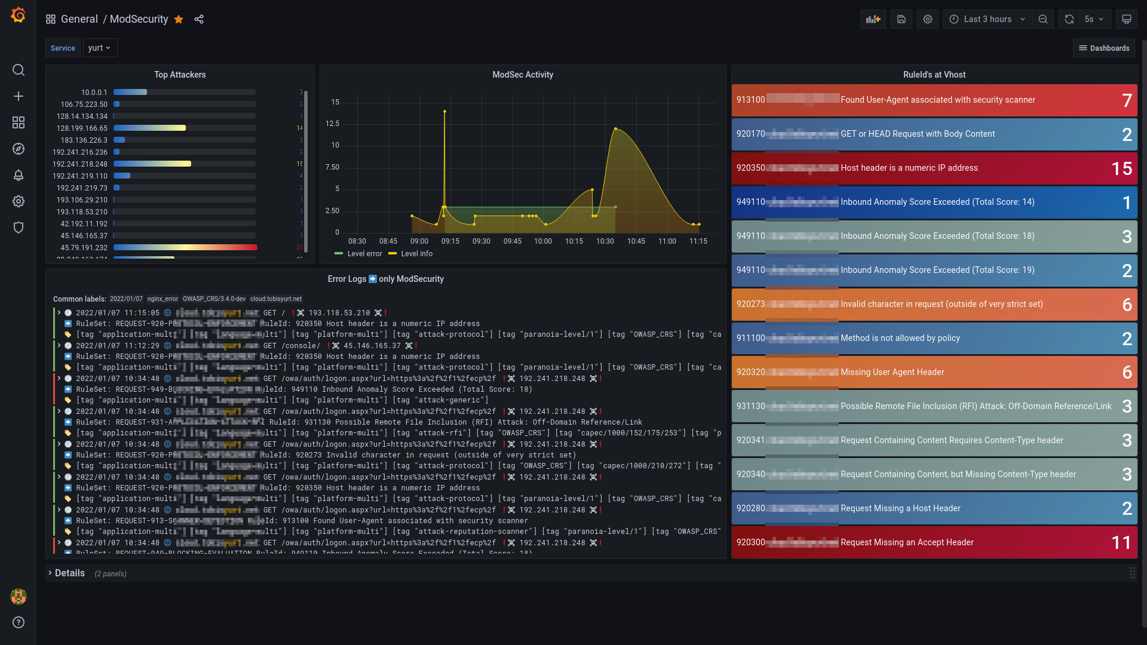Save dashboard using the floppy disk icon
Image resolution: width=1147 pixels, height=645 pixels.
(x=901, y=19)
